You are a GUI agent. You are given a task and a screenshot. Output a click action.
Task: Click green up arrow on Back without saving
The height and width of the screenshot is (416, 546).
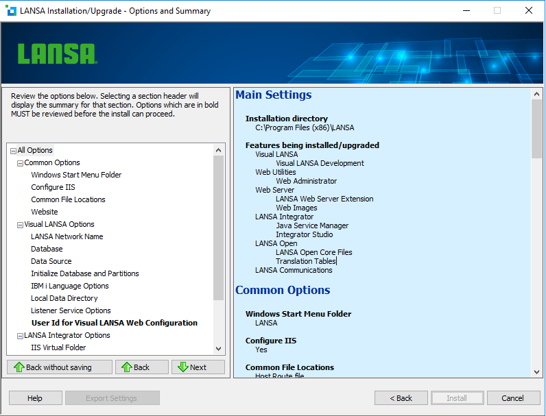[x=19, y=367]
